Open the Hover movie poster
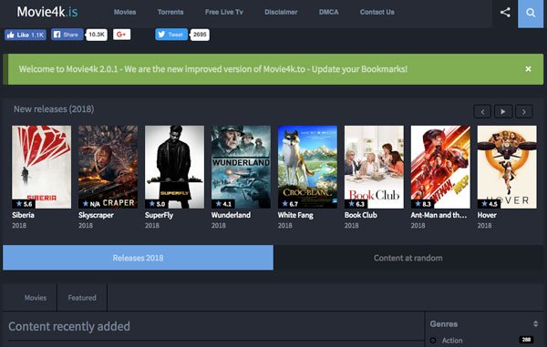This screenshot has height=347, width=547. tap(507, 167)
